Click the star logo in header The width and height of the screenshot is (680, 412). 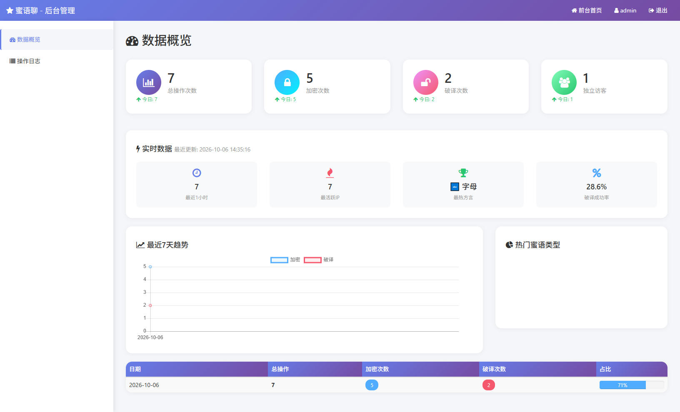[x=10, y=10]
